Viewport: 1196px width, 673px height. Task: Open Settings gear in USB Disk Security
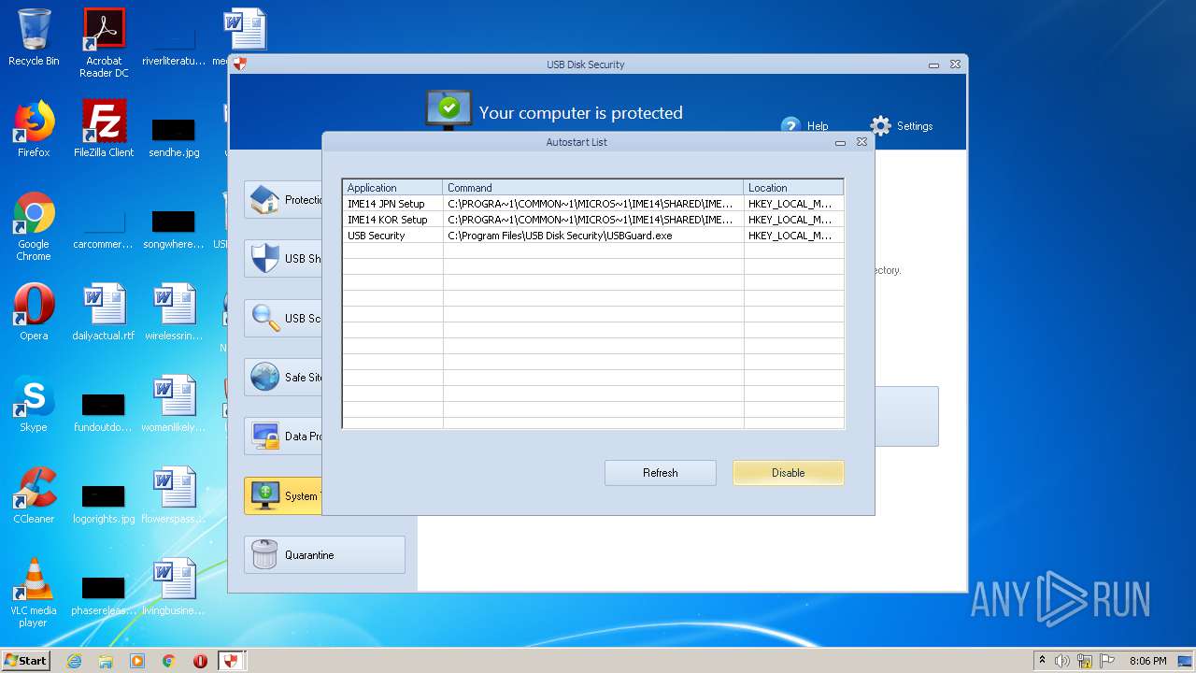902,126
